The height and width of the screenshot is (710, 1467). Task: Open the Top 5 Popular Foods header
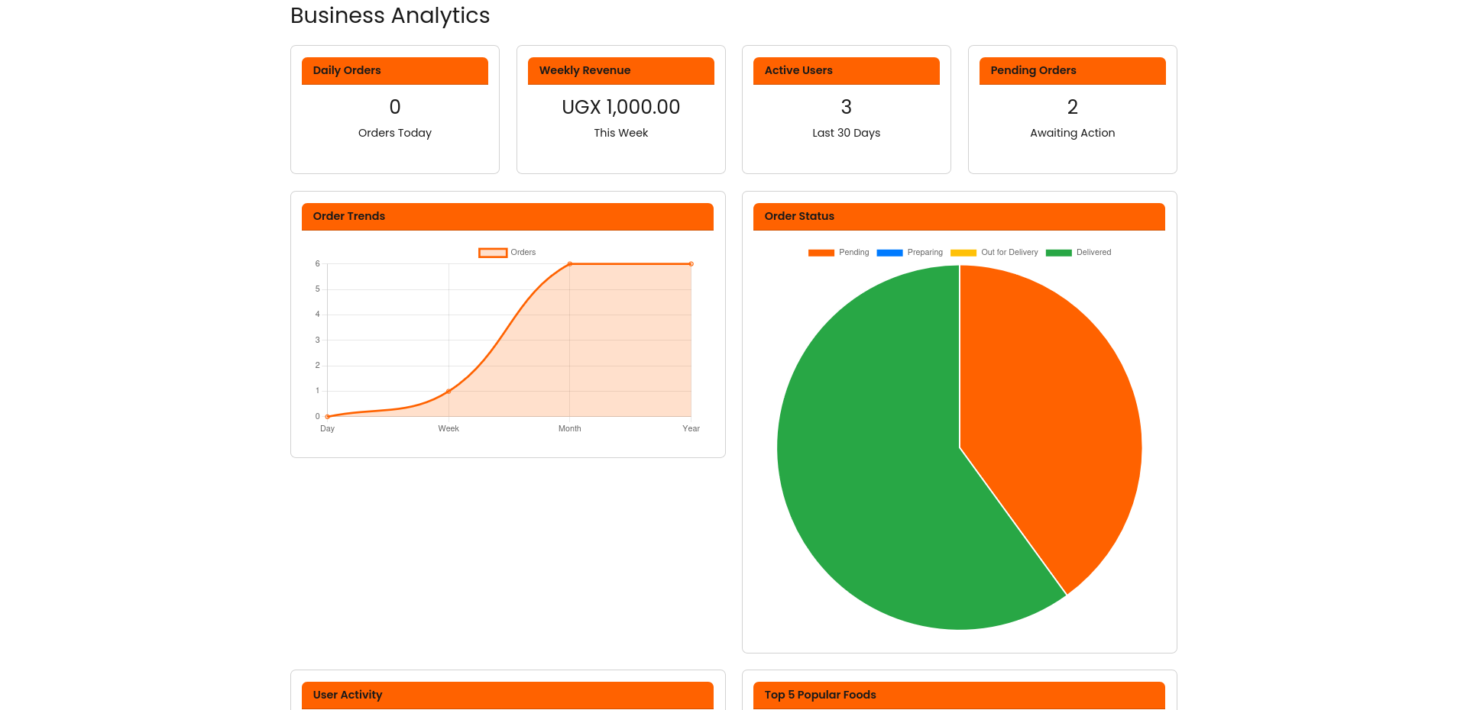point(959,695)
